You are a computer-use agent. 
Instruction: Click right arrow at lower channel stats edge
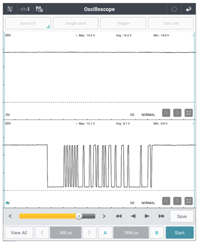[194, 124]
